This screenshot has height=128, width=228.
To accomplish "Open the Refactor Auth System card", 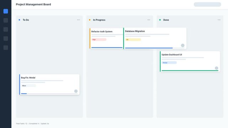I will coord(106,38).
